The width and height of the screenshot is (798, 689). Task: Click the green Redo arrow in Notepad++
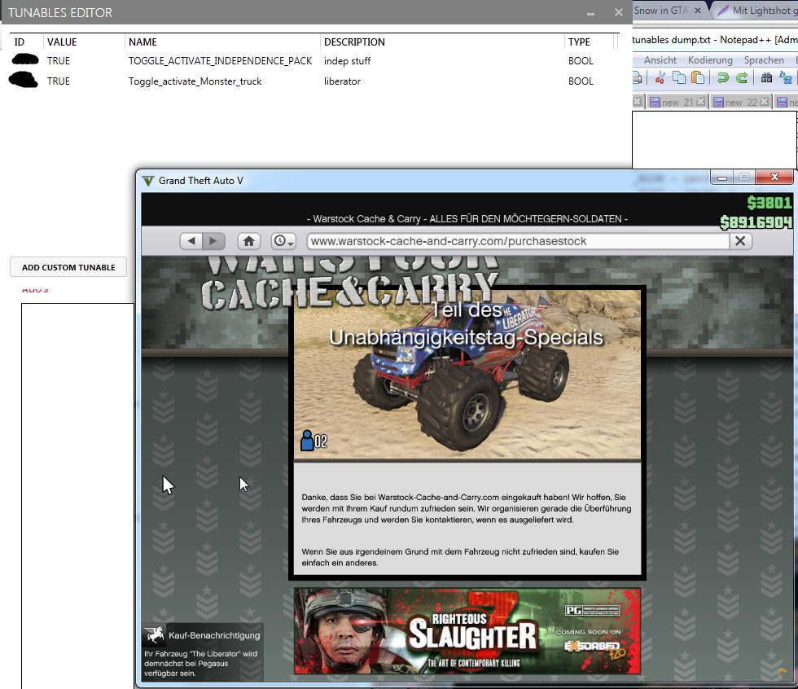741,78
